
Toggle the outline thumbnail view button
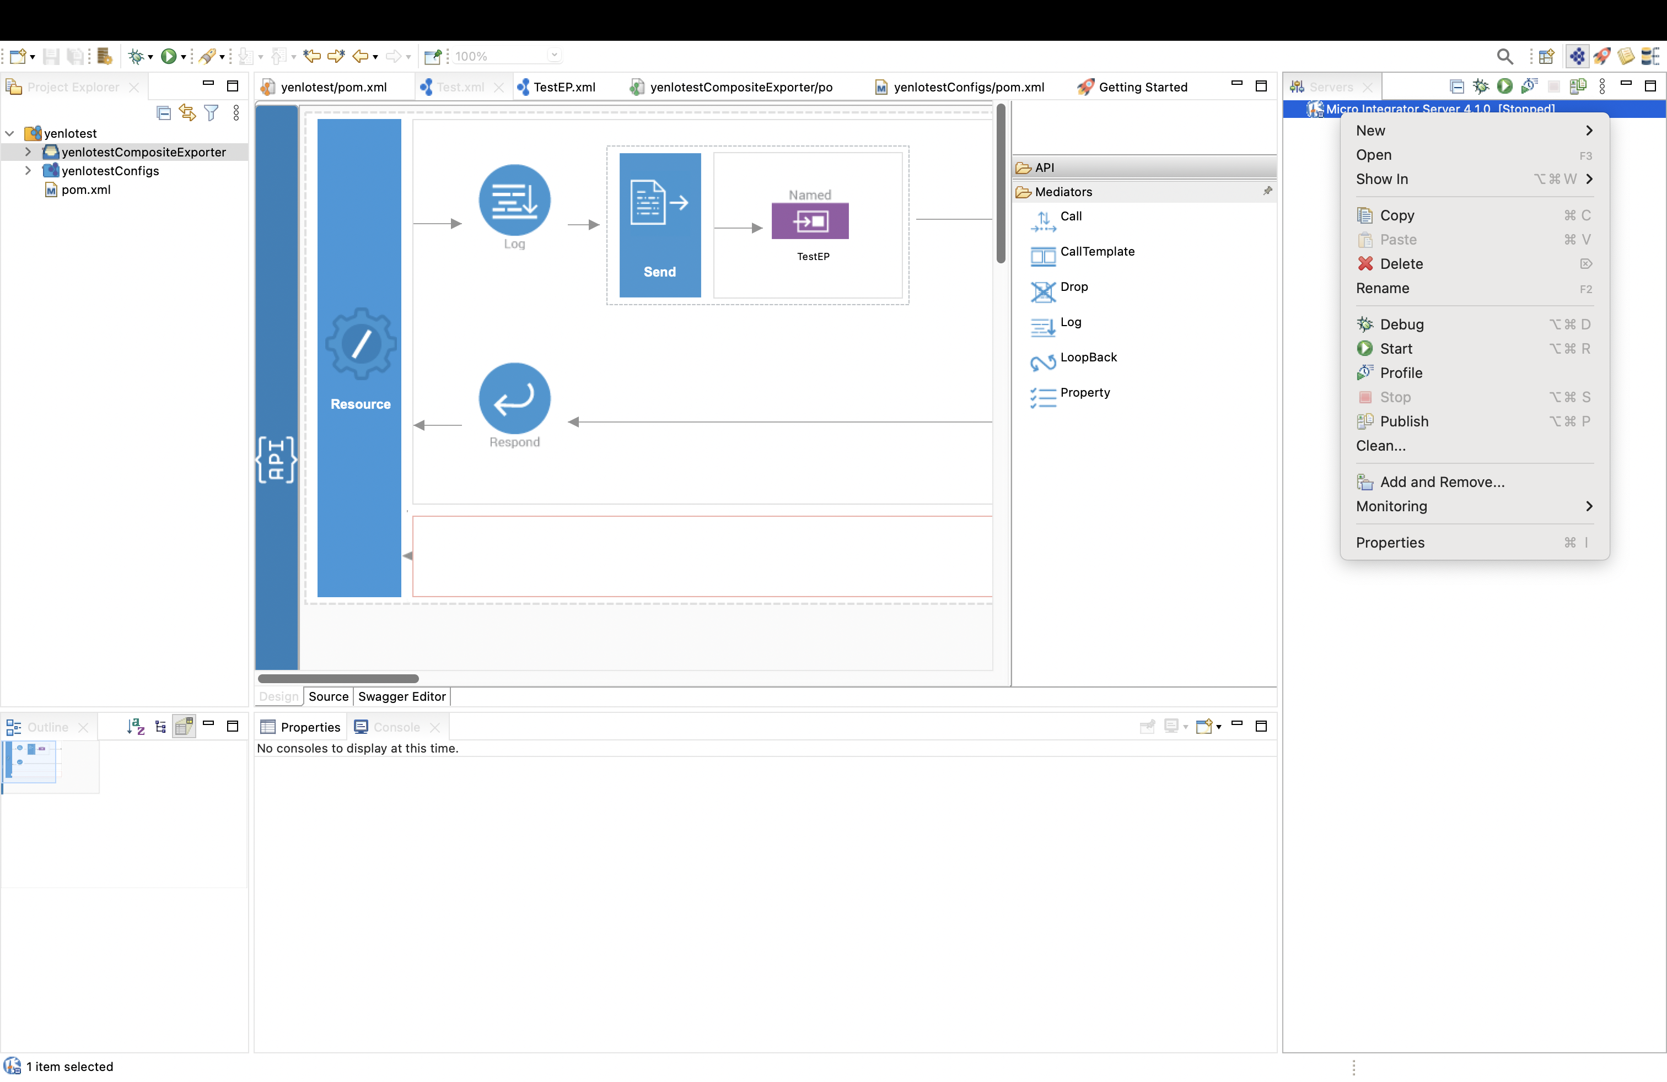[x=184, y=727]
